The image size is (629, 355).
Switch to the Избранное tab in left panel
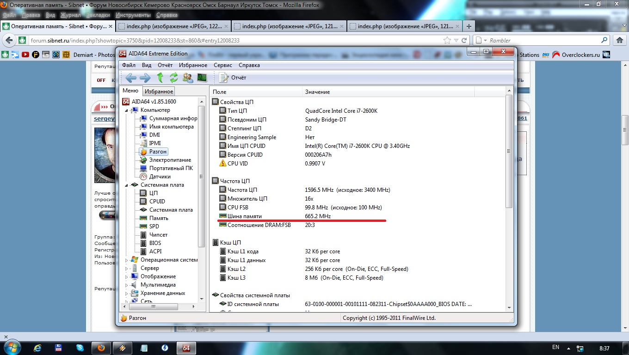[159, 92]
